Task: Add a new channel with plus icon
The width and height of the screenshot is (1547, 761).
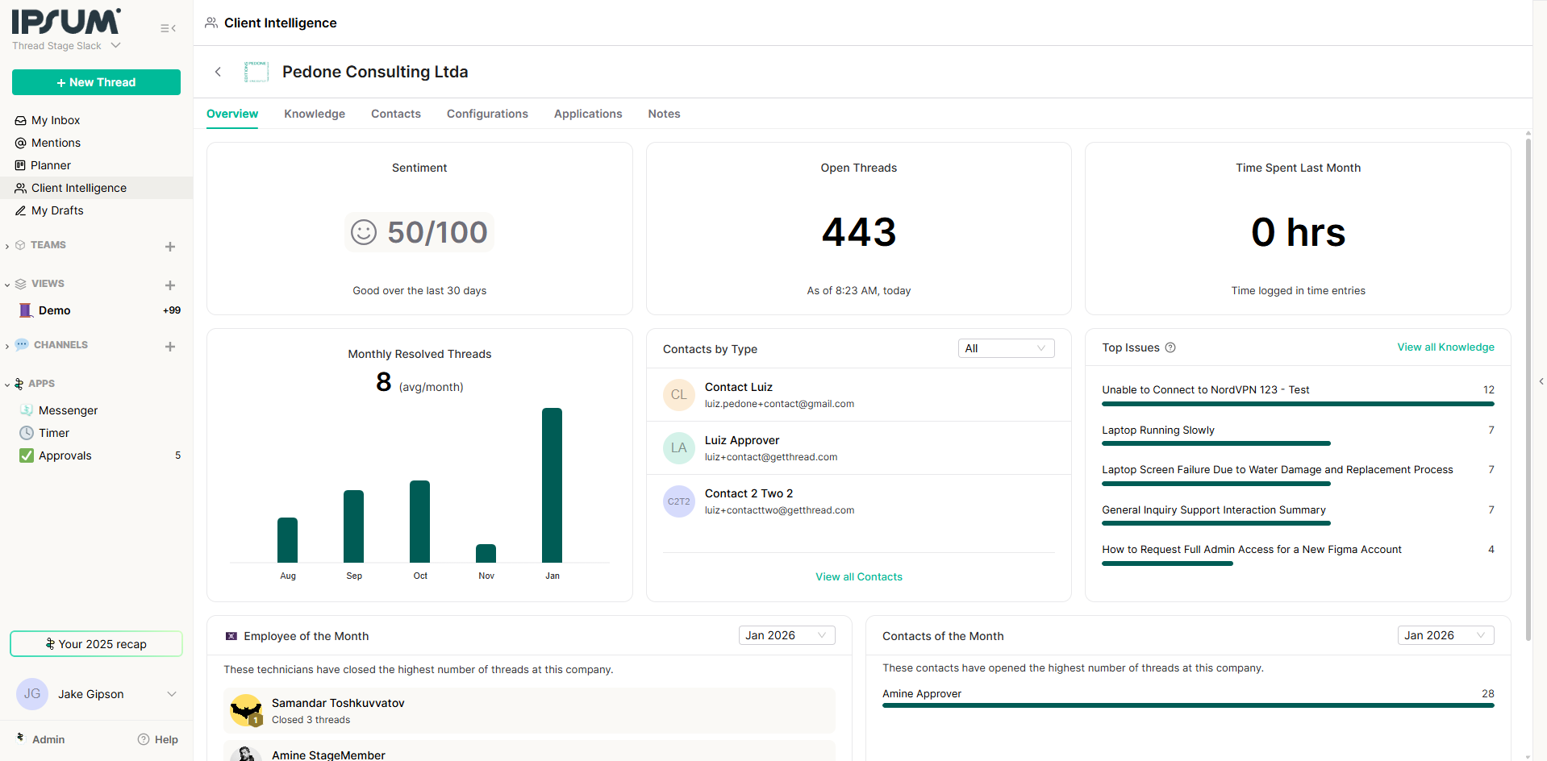Action: (x=170, y=347)
